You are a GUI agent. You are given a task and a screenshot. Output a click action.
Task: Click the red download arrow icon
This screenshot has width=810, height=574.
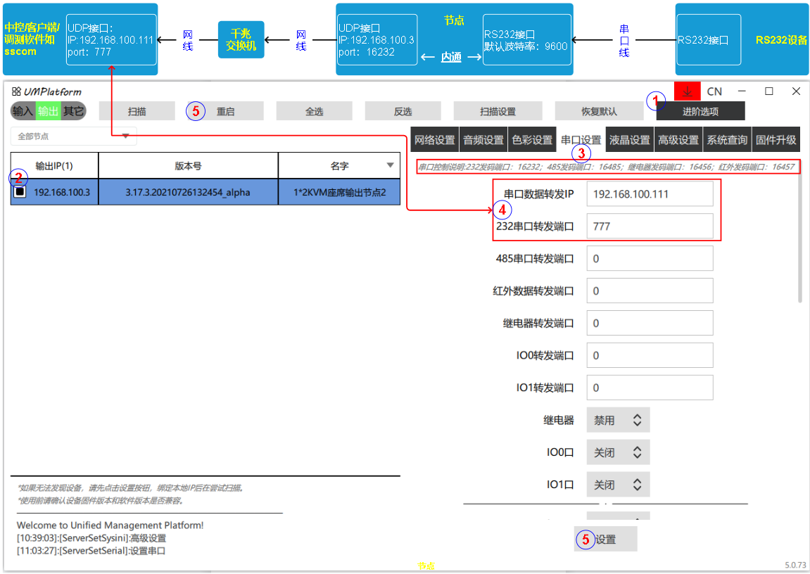point(687,91)
